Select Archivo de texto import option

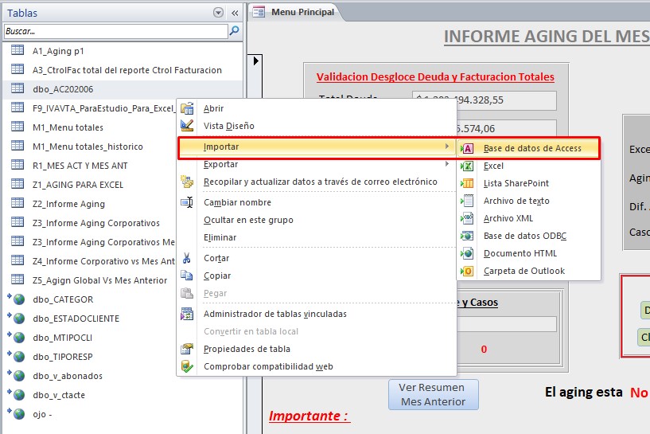[516, 201]
